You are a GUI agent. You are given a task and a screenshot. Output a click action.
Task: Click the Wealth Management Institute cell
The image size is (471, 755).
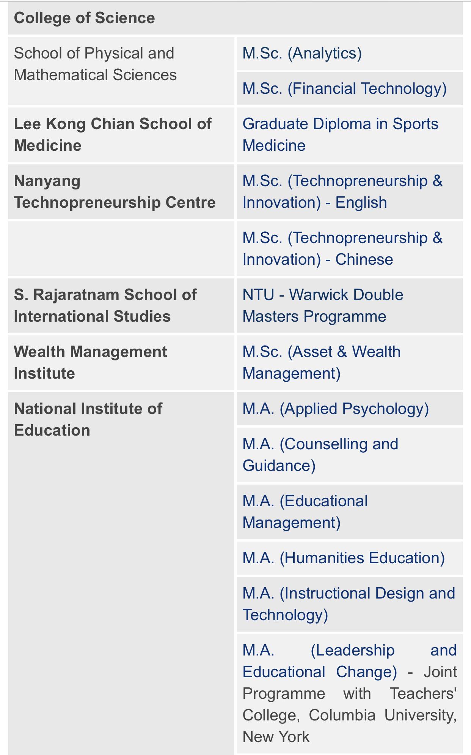90,362
